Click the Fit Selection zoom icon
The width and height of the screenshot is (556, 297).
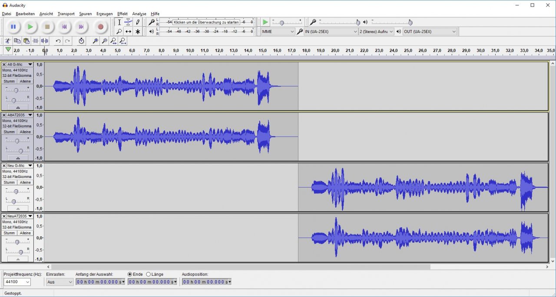(113, 41)
